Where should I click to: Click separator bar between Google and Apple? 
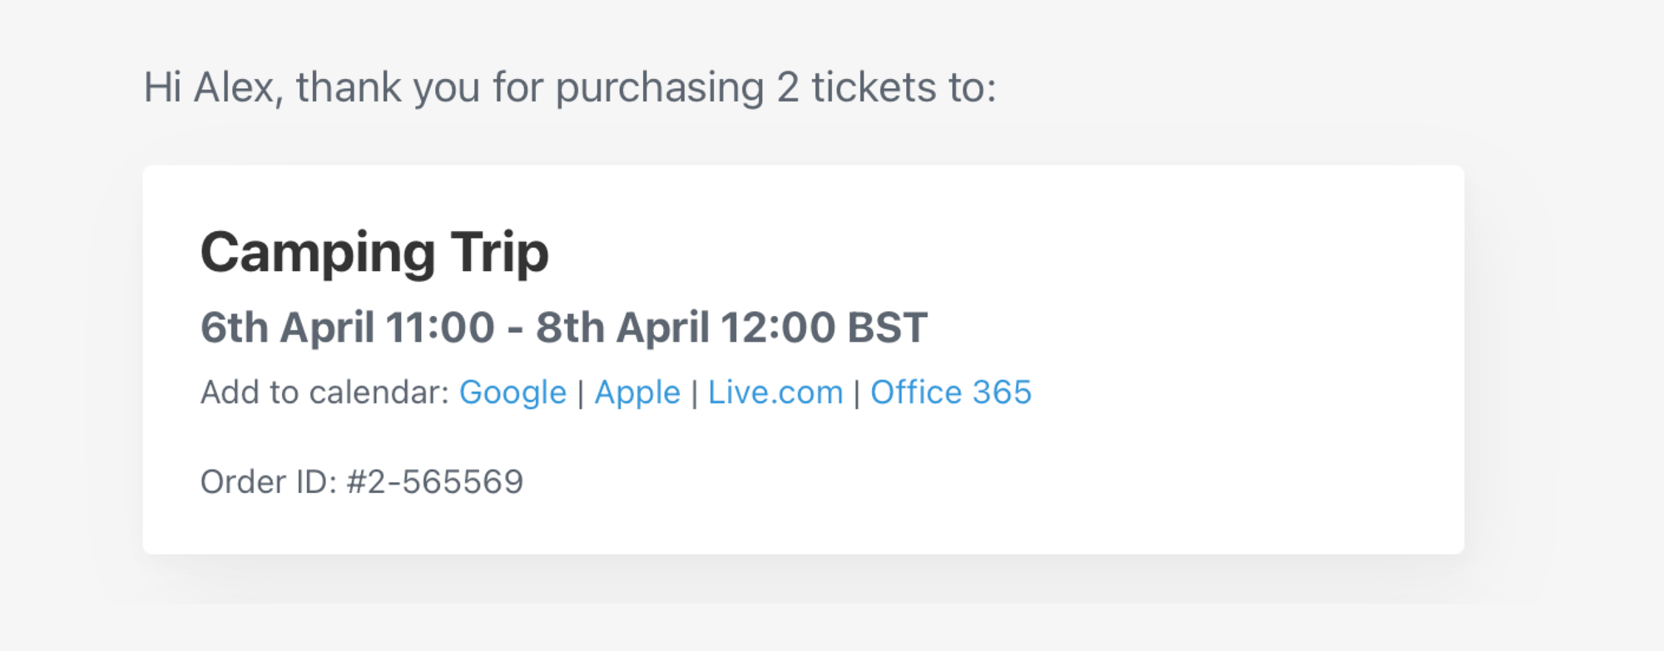pyautogui.click(x=581, y=393)
